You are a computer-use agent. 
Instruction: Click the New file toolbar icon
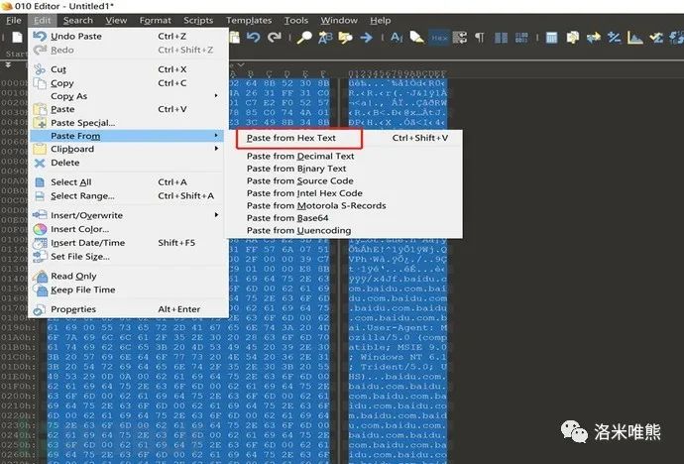[x=17, y=38]
